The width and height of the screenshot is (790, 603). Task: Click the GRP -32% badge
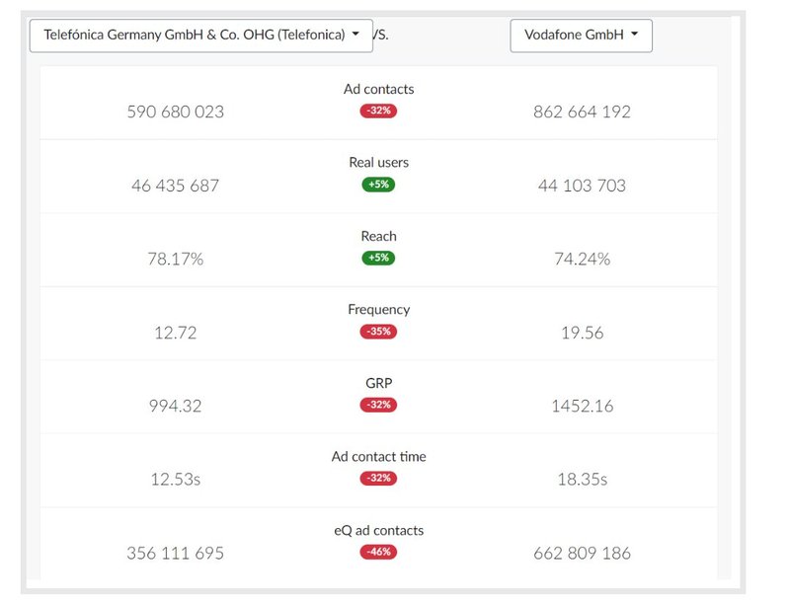[378, 405]
